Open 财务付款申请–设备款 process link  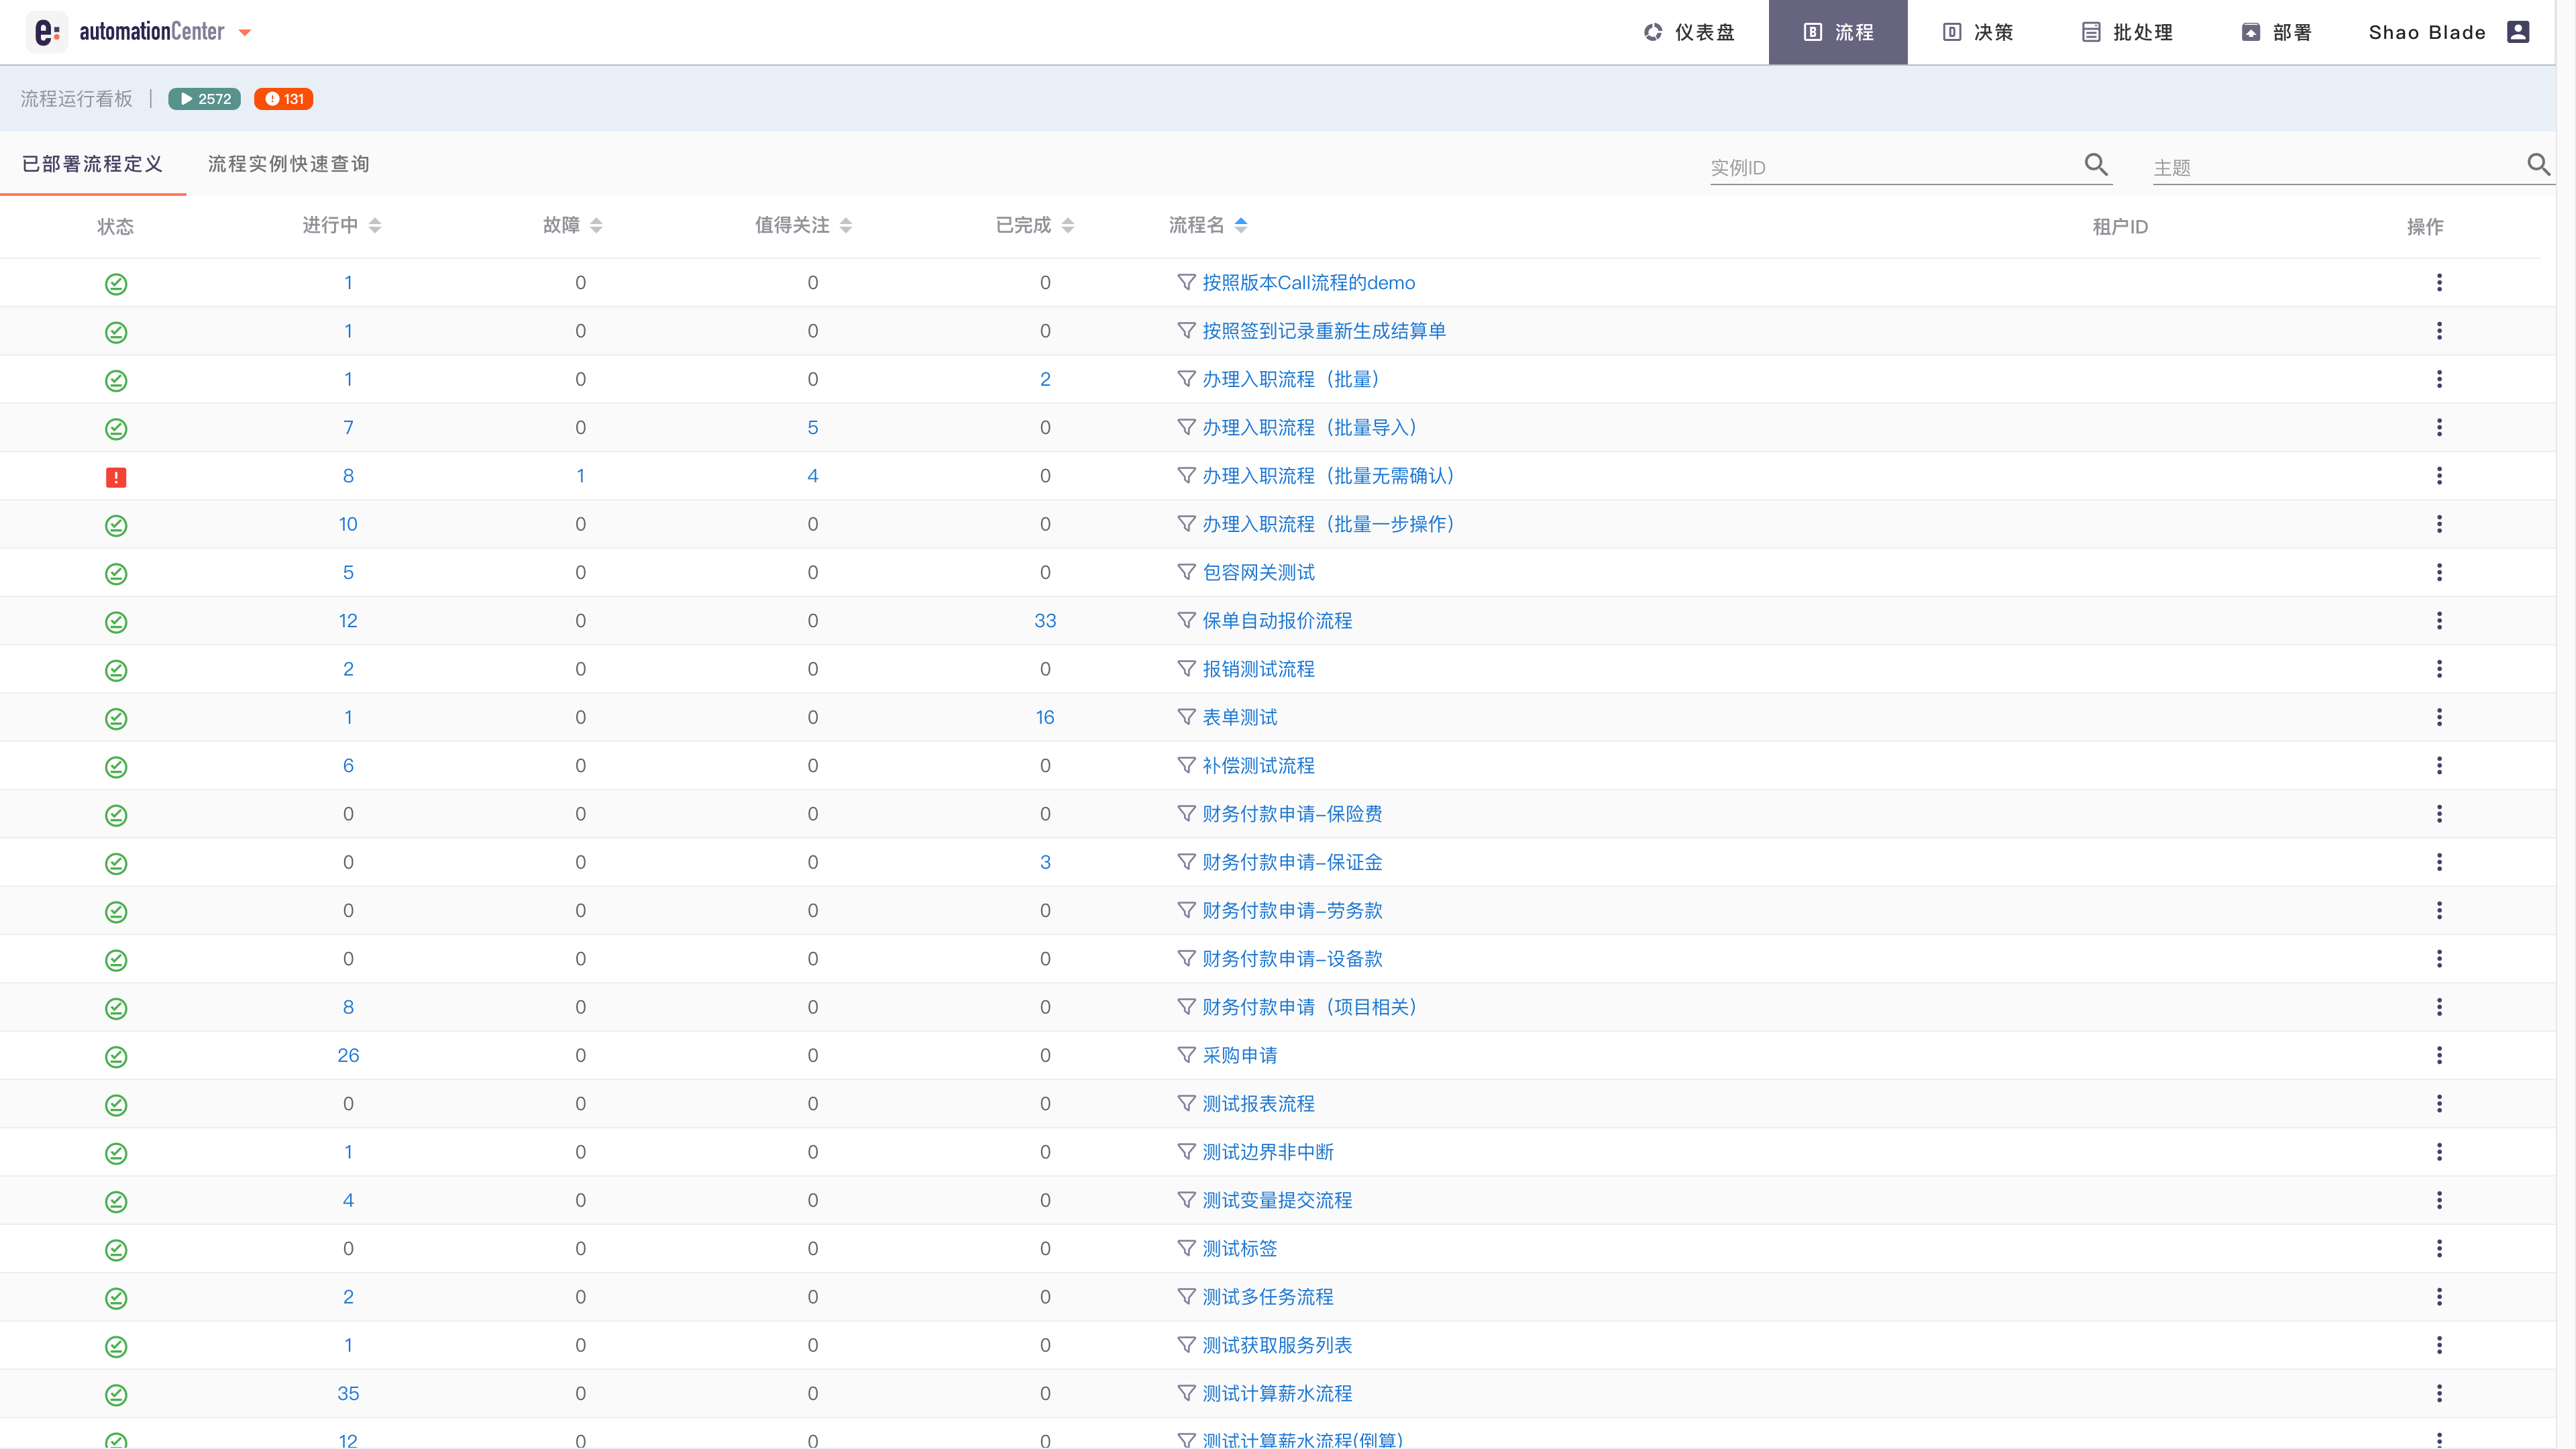(1292, 959)
